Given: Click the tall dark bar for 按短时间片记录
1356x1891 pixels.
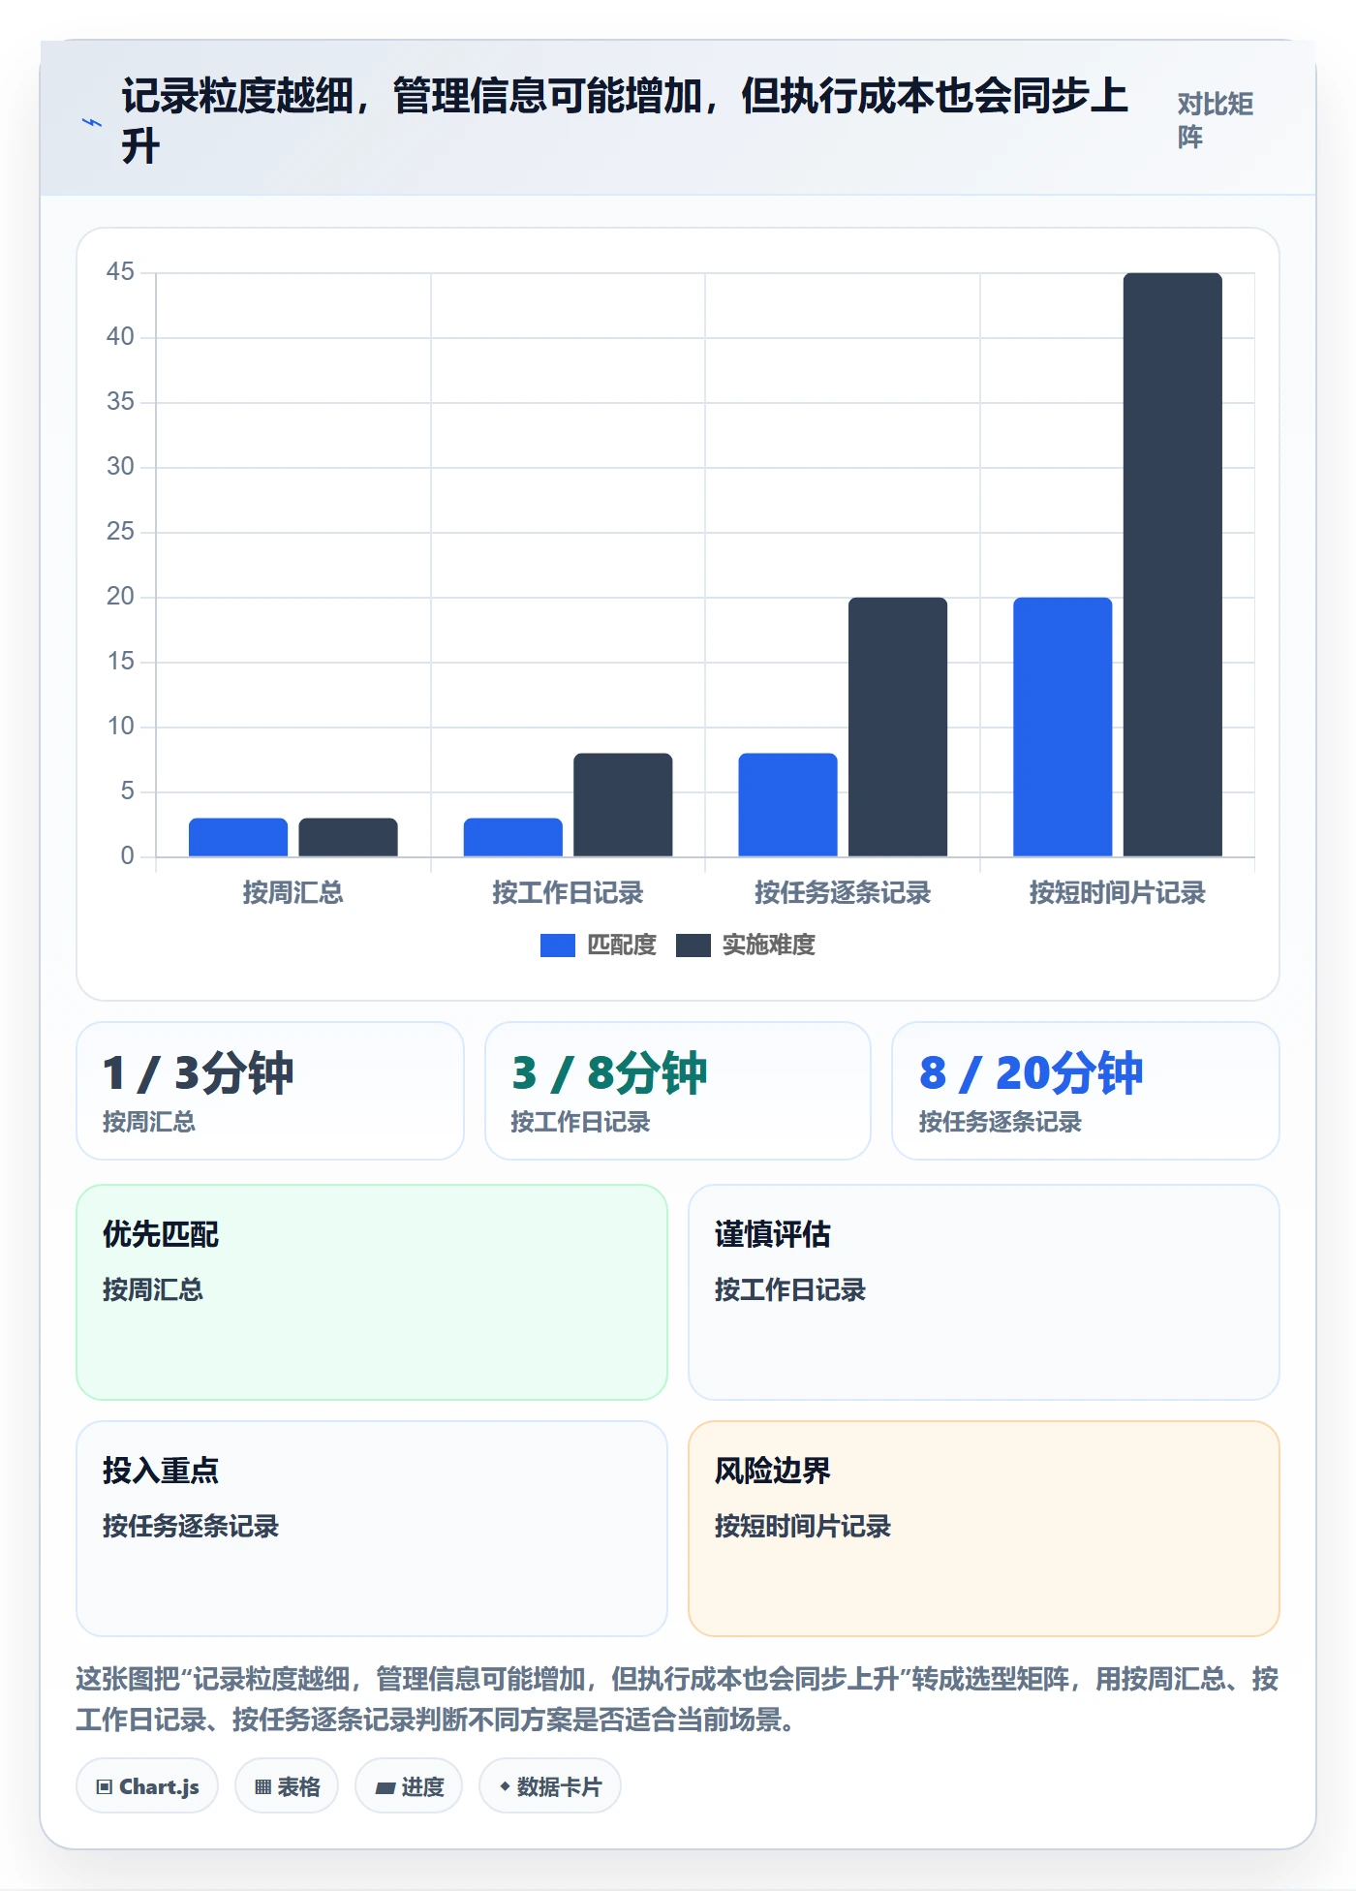Looking at the screenshot, I should [1173, 565].
